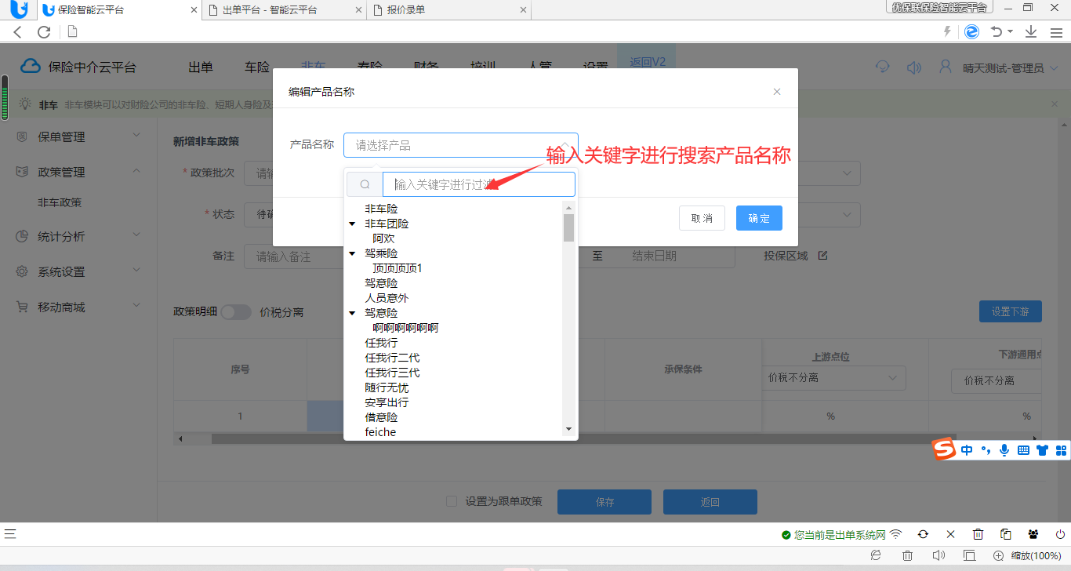The width and height of the screenshot is (1071, 571).
Task: Click the announcement speaker icon in header
Action: (x=913, y=67)
